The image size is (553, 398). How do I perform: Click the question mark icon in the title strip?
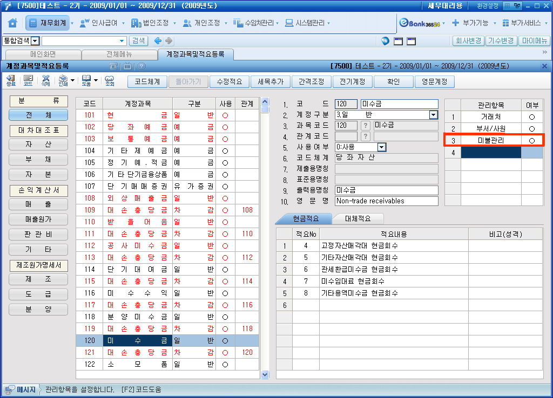(x=141, y=66)
